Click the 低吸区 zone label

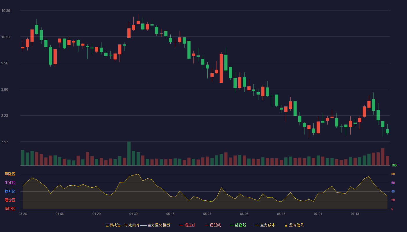tap(10, 209)
